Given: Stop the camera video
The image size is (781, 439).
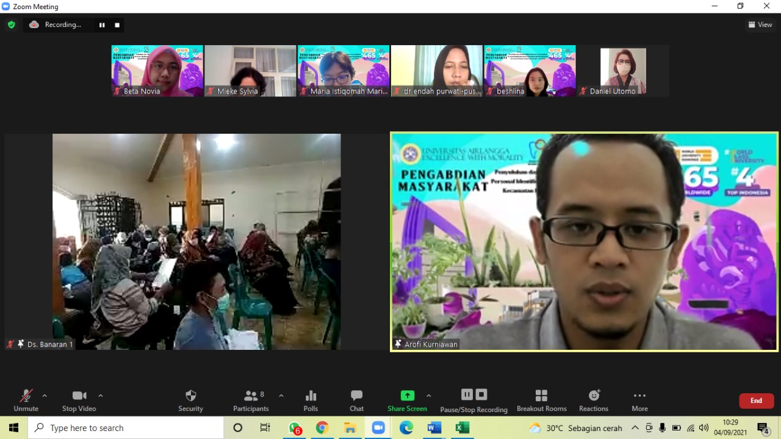Looking at the screenshot, I should point(79,396).
